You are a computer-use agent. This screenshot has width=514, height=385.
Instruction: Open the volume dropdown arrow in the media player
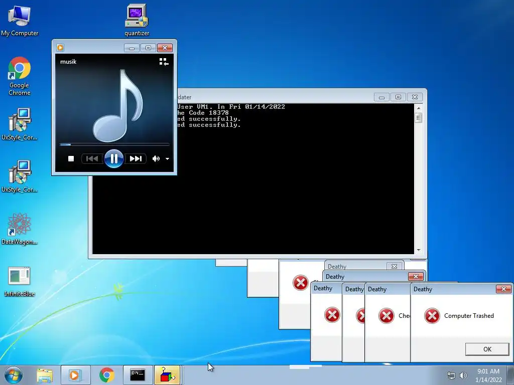[167, 159]
